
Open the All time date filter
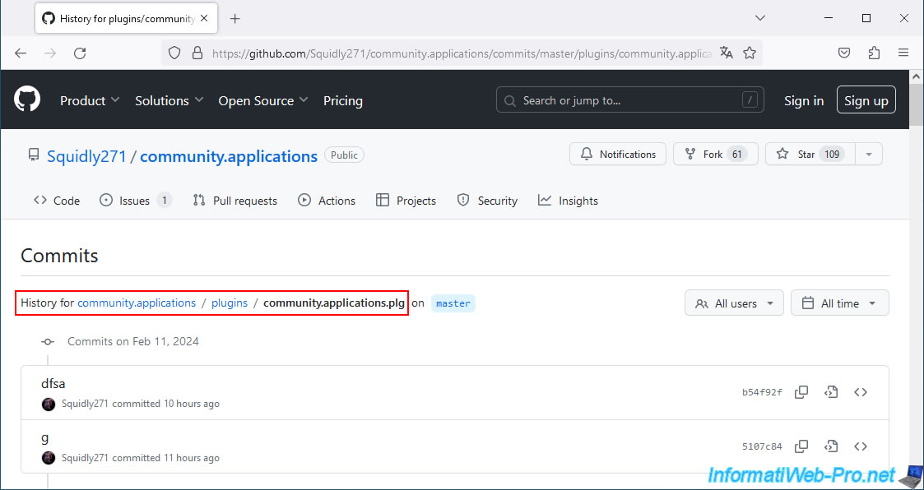pos(839,303)
